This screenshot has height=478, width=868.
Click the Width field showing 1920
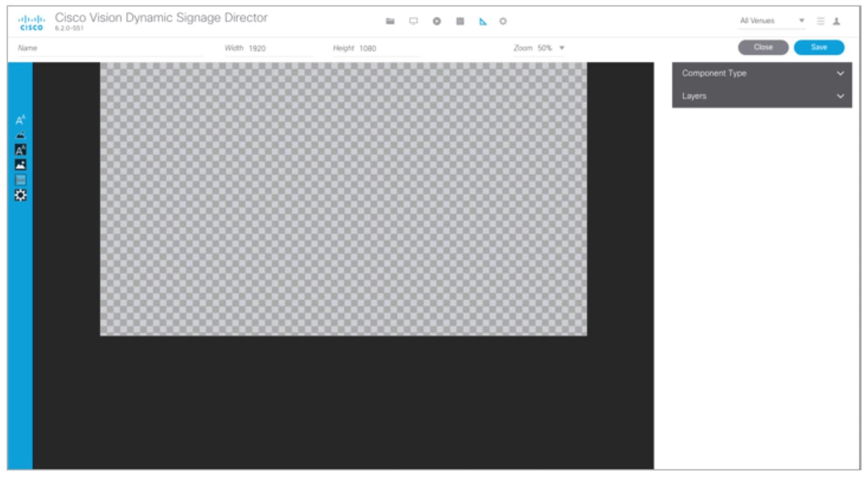(x=268, y=48)
